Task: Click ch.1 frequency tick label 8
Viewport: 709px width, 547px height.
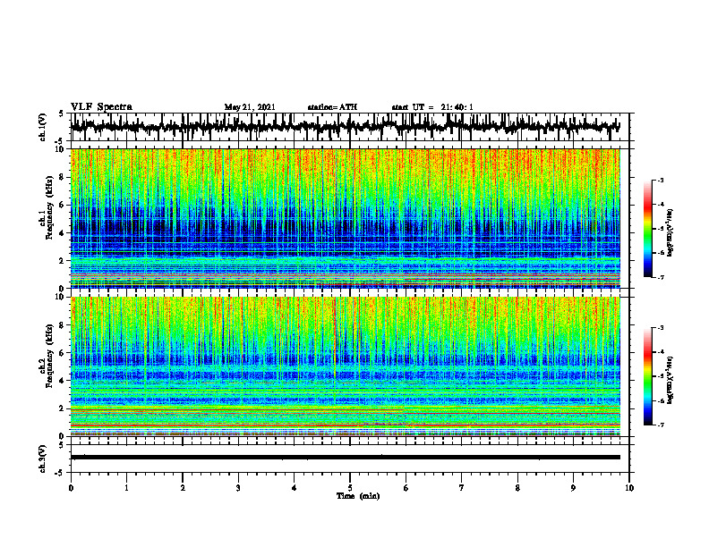Action: pyautogui.click(x=62, y=177)
